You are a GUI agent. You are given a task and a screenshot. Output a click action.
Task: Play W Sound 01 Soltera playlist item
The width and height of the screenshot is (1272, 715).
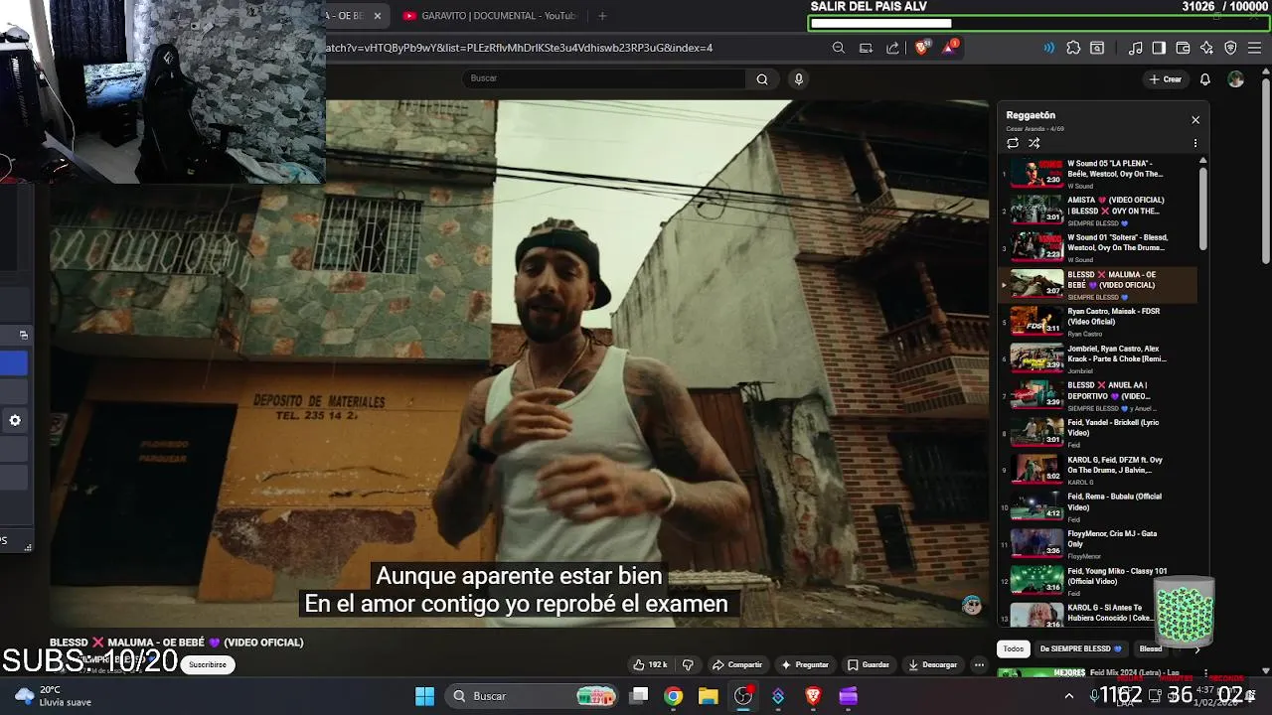tap(1098, 248)
